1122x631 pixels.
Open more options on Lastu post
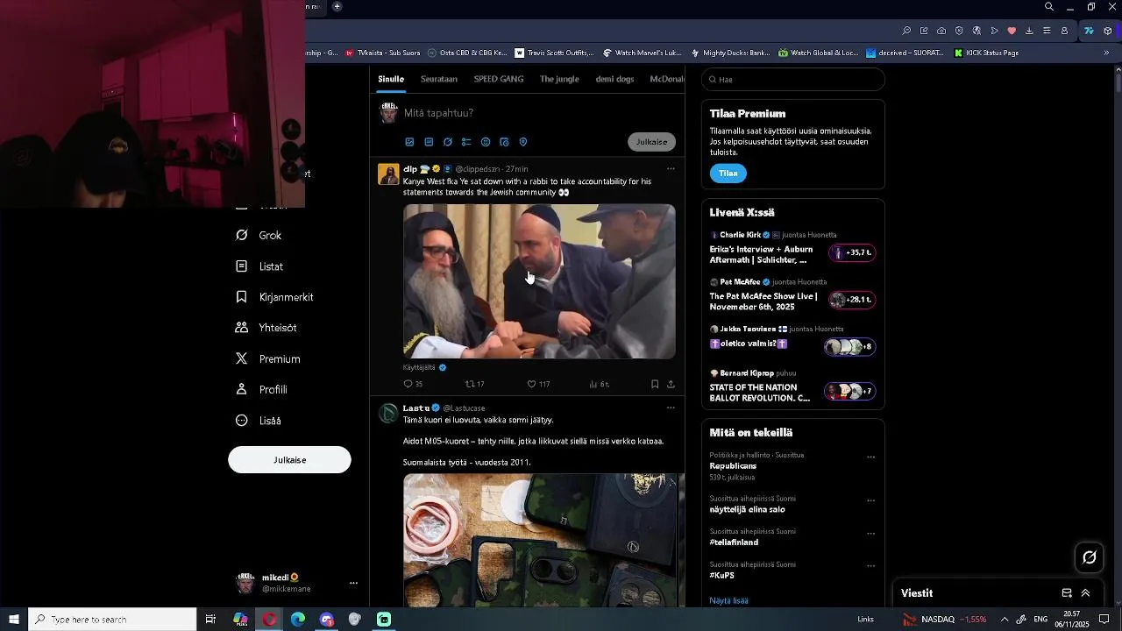point(671,408)
